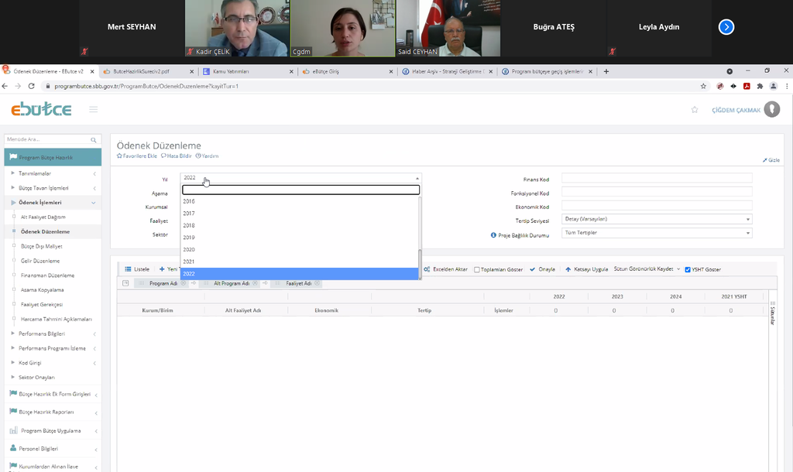Screen dimensions: 793x472
Task: Bookmark the page using the address bar star
Action: coord(703,86)
